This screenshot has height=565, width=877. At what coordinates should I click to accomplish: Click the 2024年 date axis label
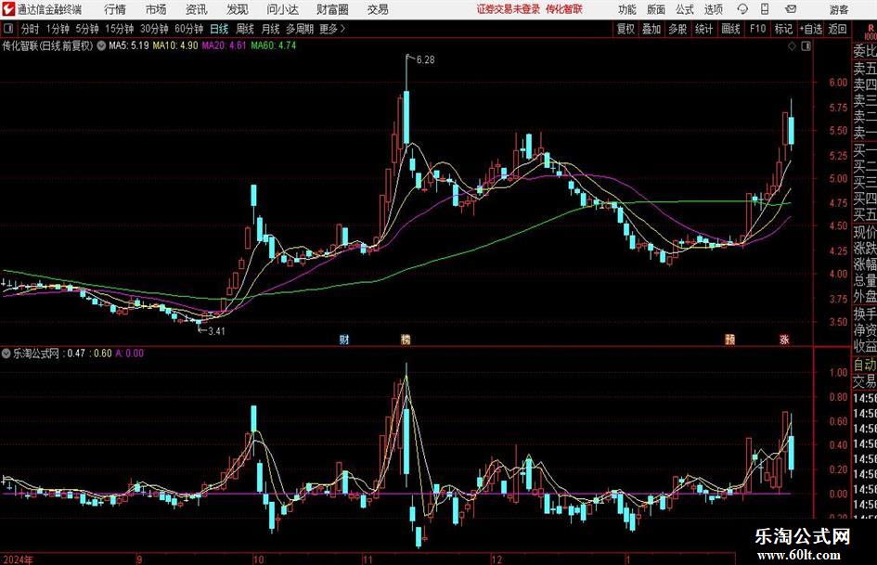tap(18, 559)
